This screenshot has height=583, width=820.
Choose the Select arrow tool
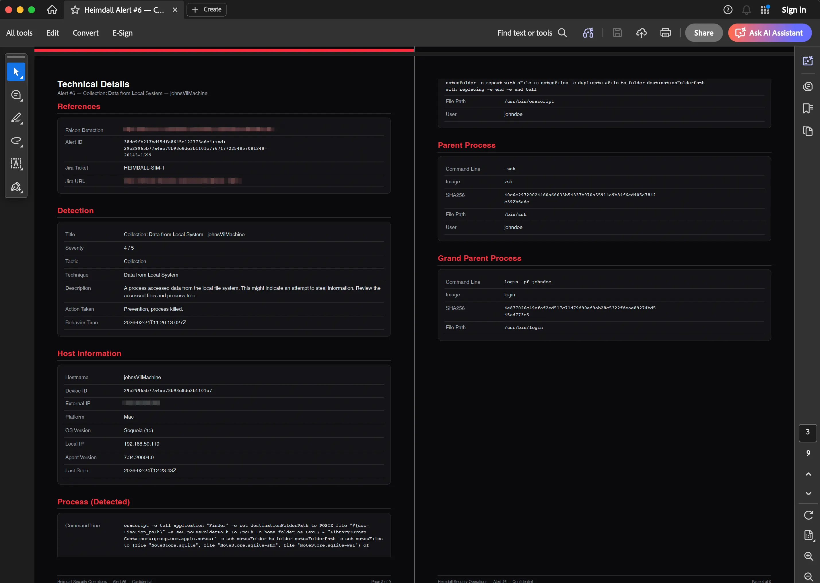16,72
